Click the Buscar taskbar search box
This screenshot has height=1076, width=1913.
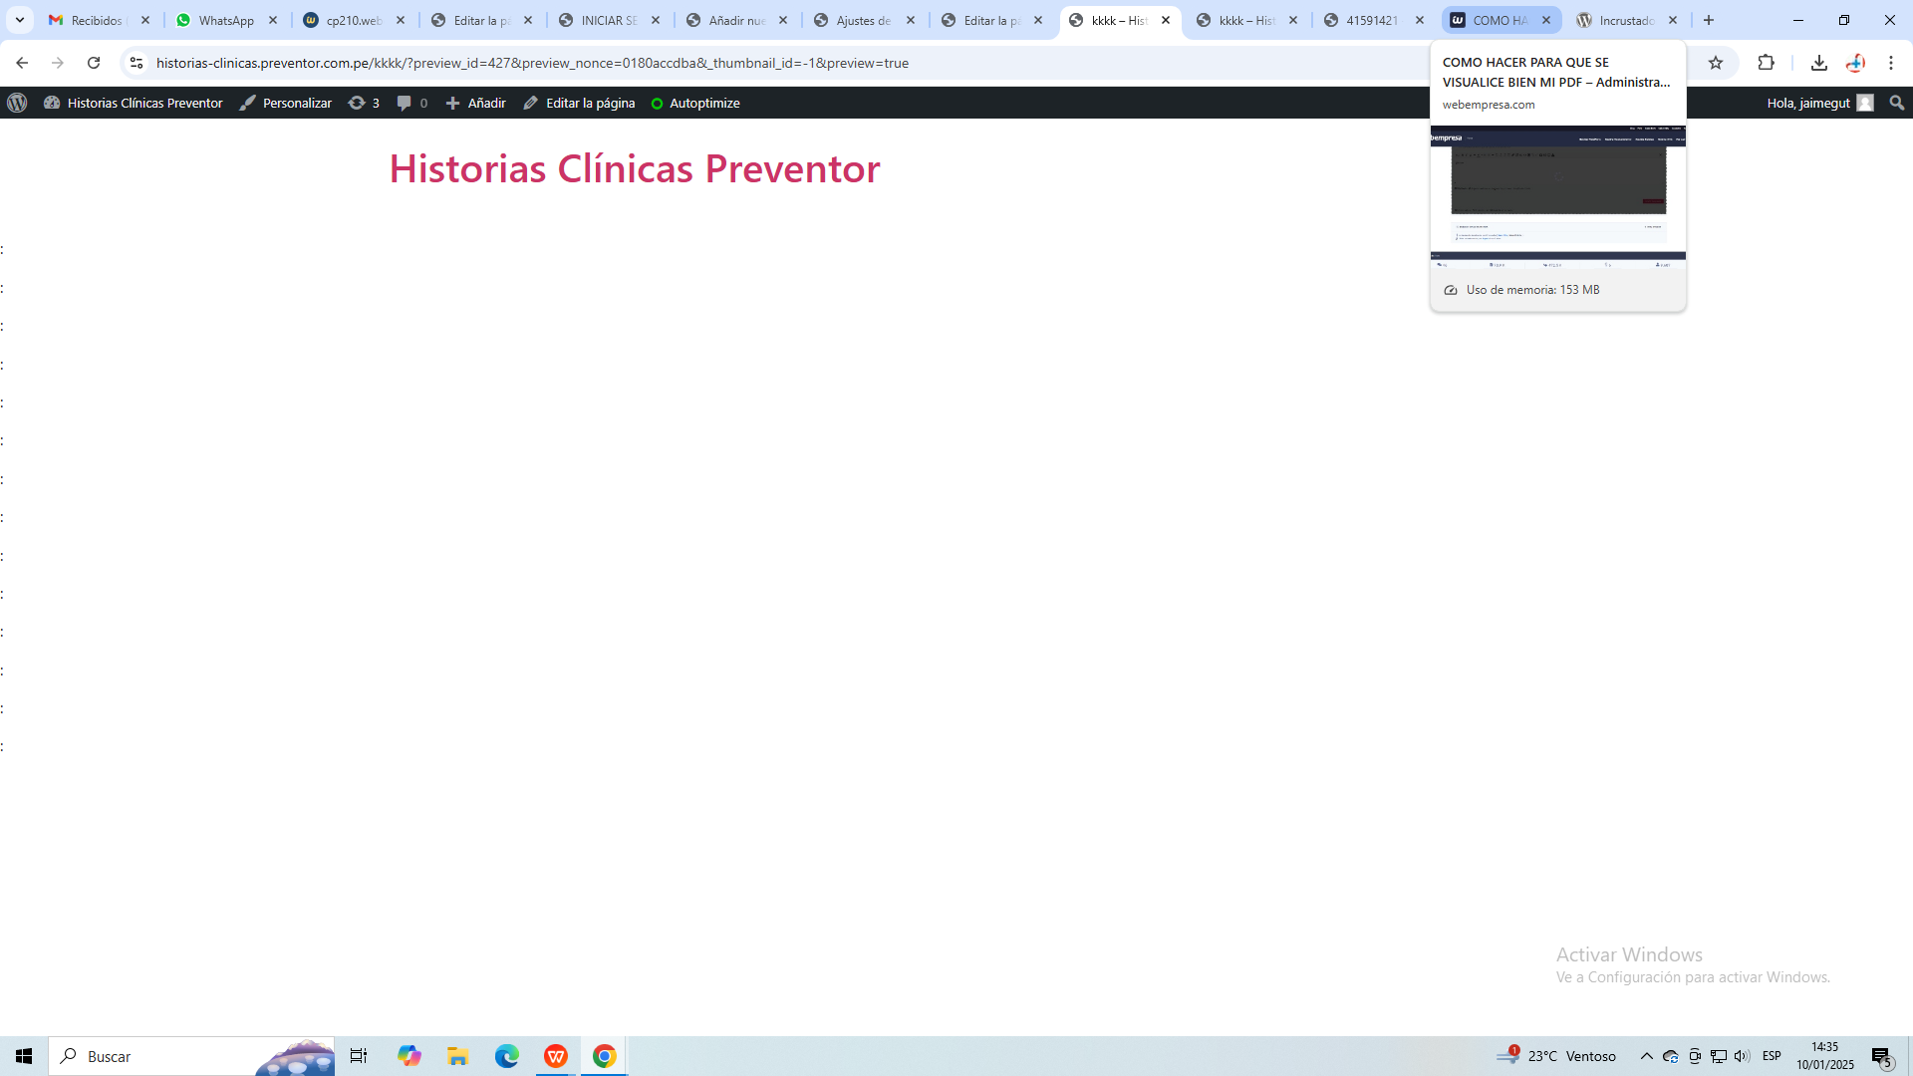191,1056
